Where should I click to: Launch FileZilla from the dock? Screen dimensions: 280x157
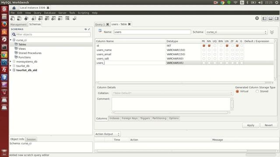pyautogui.click(x=4, y=70)
